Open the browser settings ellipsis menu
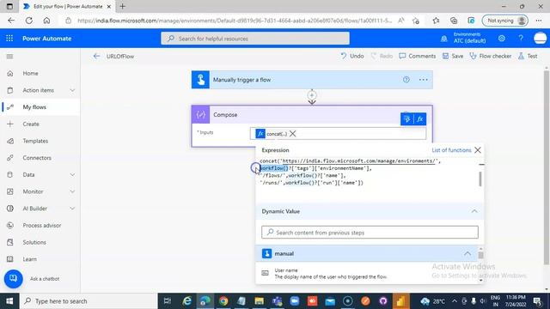550x309 pixels. point(539,21)
